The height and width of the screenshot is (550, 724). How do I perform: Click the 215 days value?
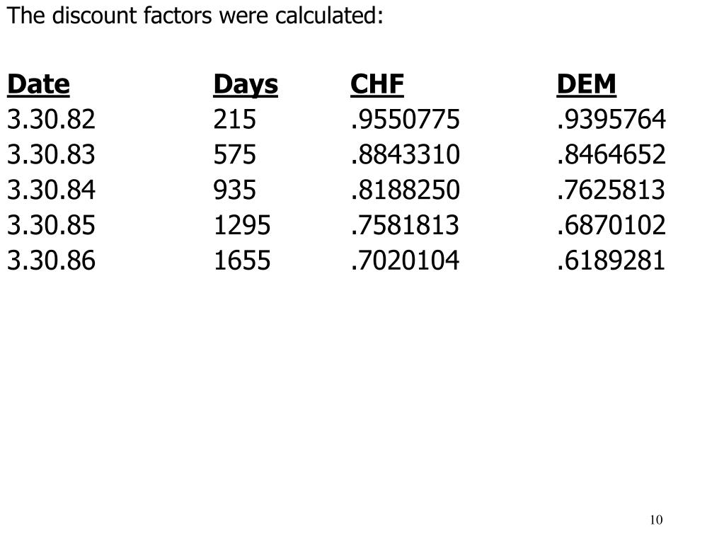pyautogui.click(x=234, y=119)
